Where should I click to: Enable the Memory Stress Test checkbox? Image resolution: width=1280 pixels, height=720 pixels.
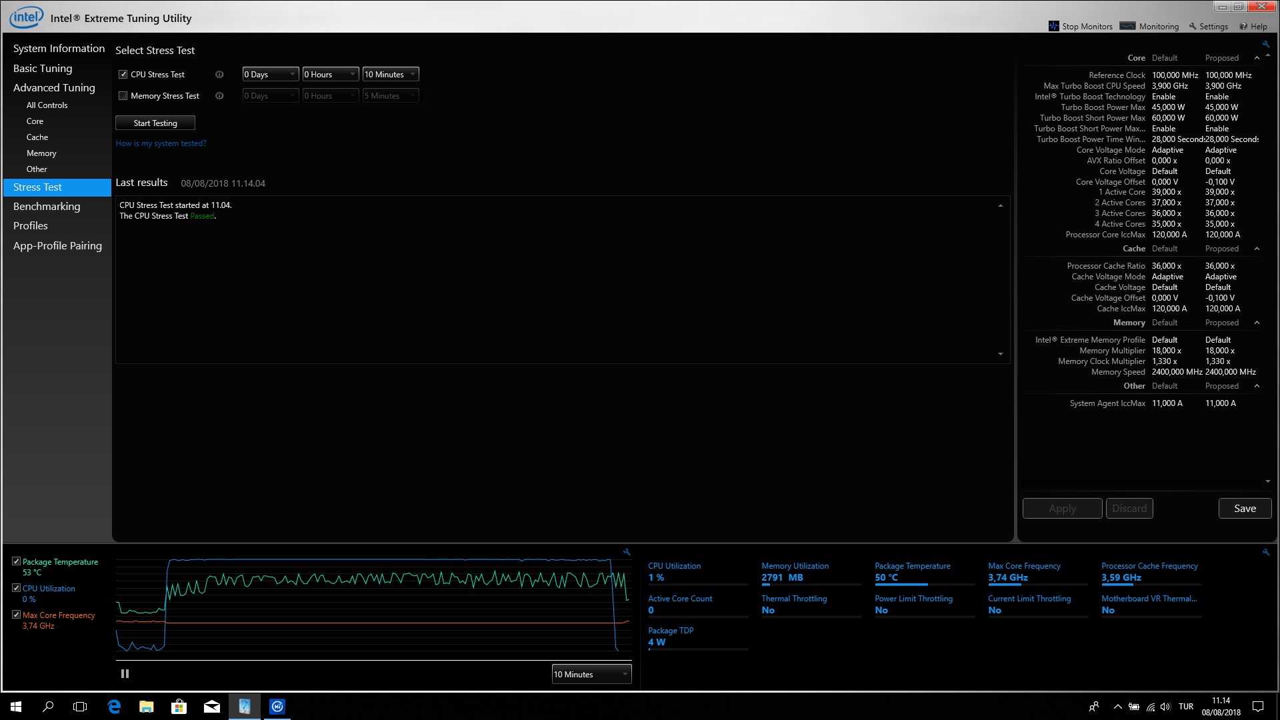coord(123,96)
